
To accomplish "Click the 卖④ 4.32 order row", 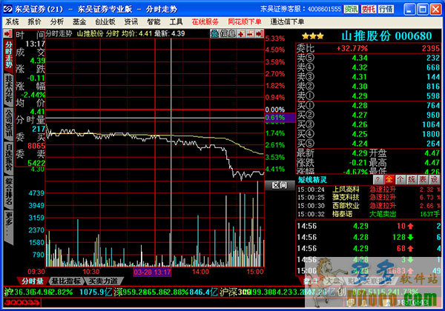I will (369, 67).
